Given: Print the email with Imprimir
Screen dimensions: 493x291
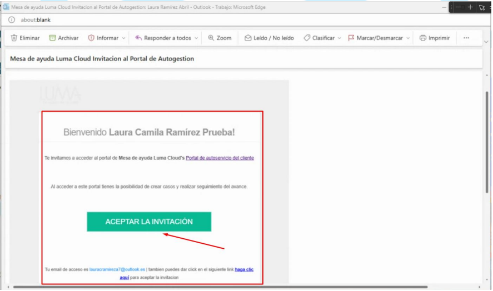Looking at the screenshot, I should (434, 38).
